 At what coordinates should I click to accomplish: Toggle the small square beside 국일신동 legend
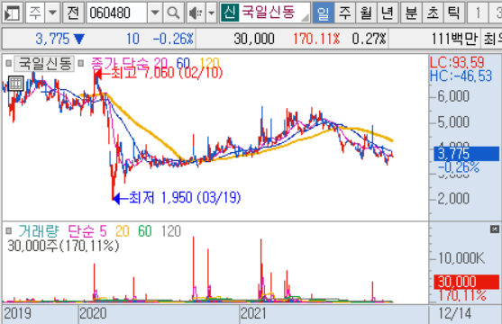coord(9,64)
